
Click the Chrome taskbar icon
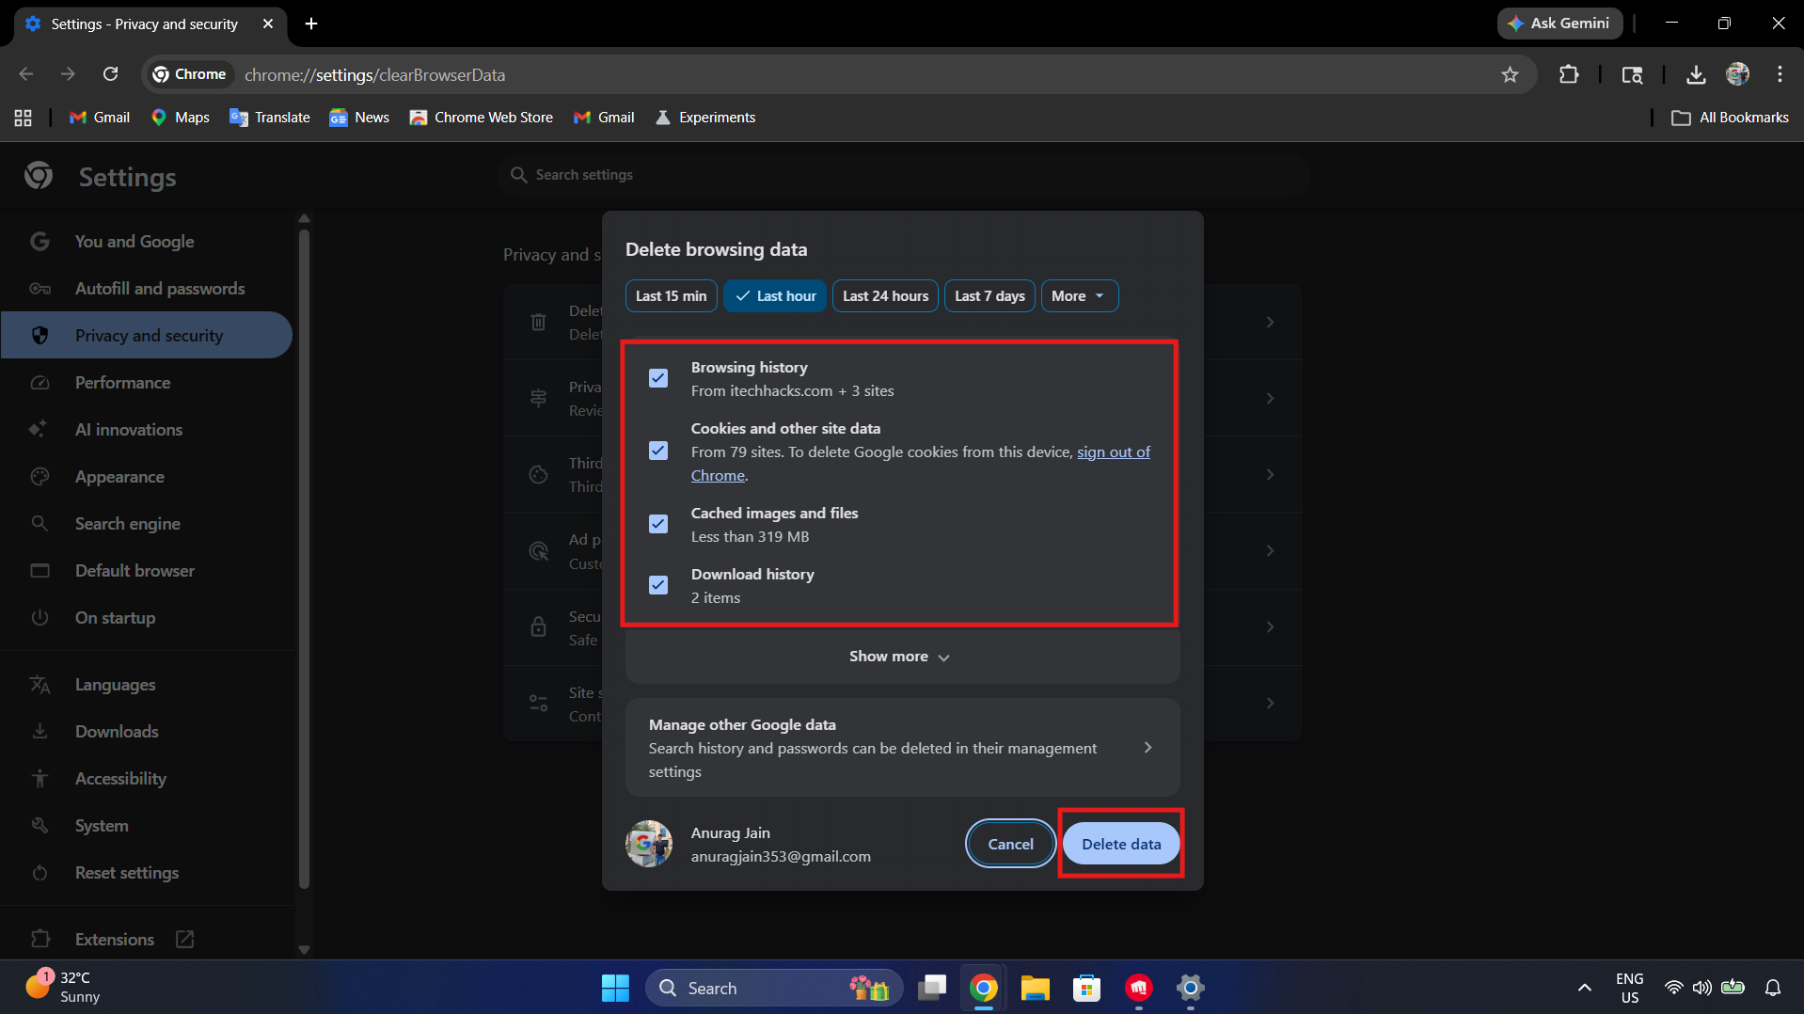coord(984,988)
